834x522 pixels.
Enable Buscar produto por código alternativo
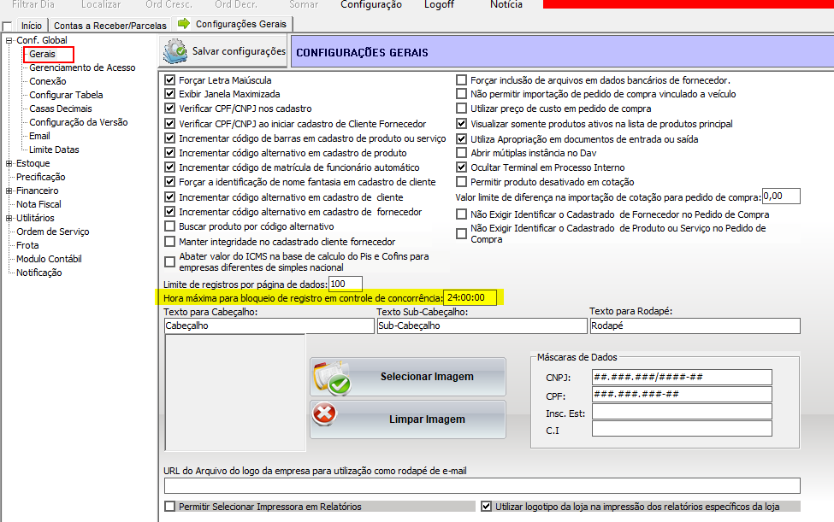pyautogui.click(x=169, y=226)
